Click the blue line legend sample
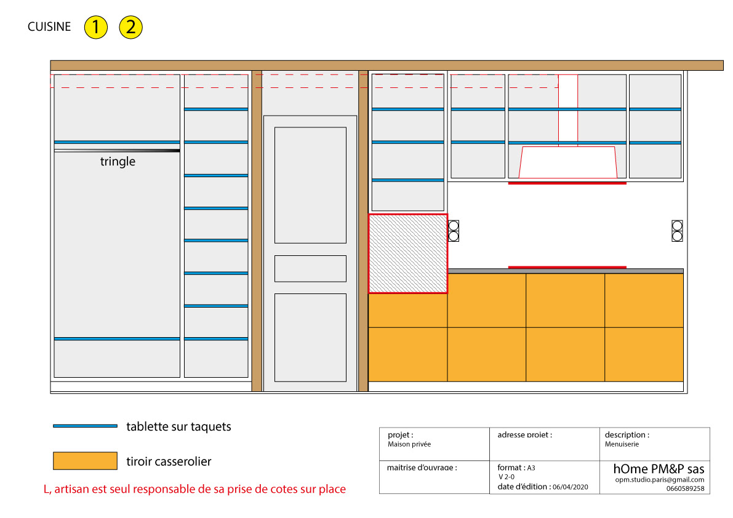The image size is (733, 518). click(85, 426)
